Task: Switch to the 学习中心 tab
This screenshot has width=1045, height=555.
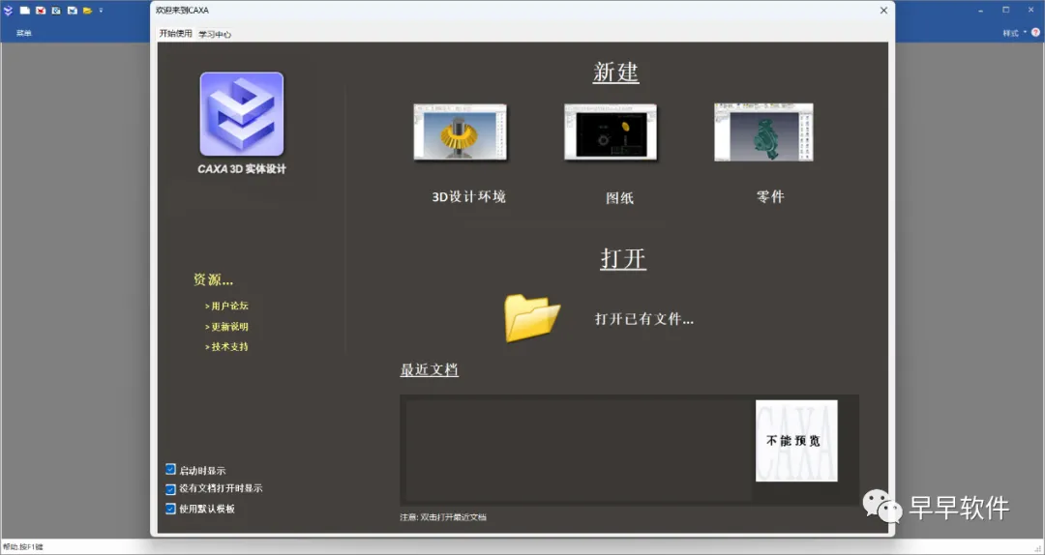Action: pos(215,34)
